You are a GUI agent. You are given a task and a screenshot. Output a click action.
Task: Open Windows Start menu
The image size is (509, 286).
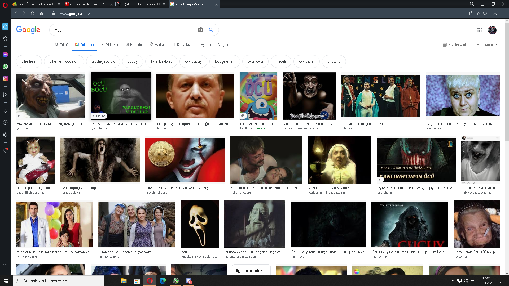point(6,281)
